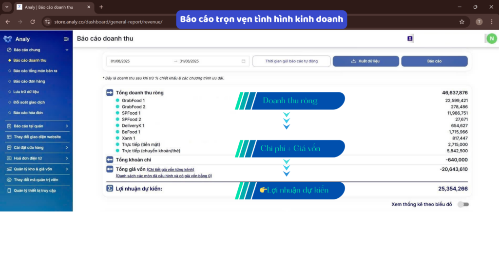Collapse the Báo cáo chung section
The width and height of the screenshot is (499, 263).
click(x=67, y=50)
